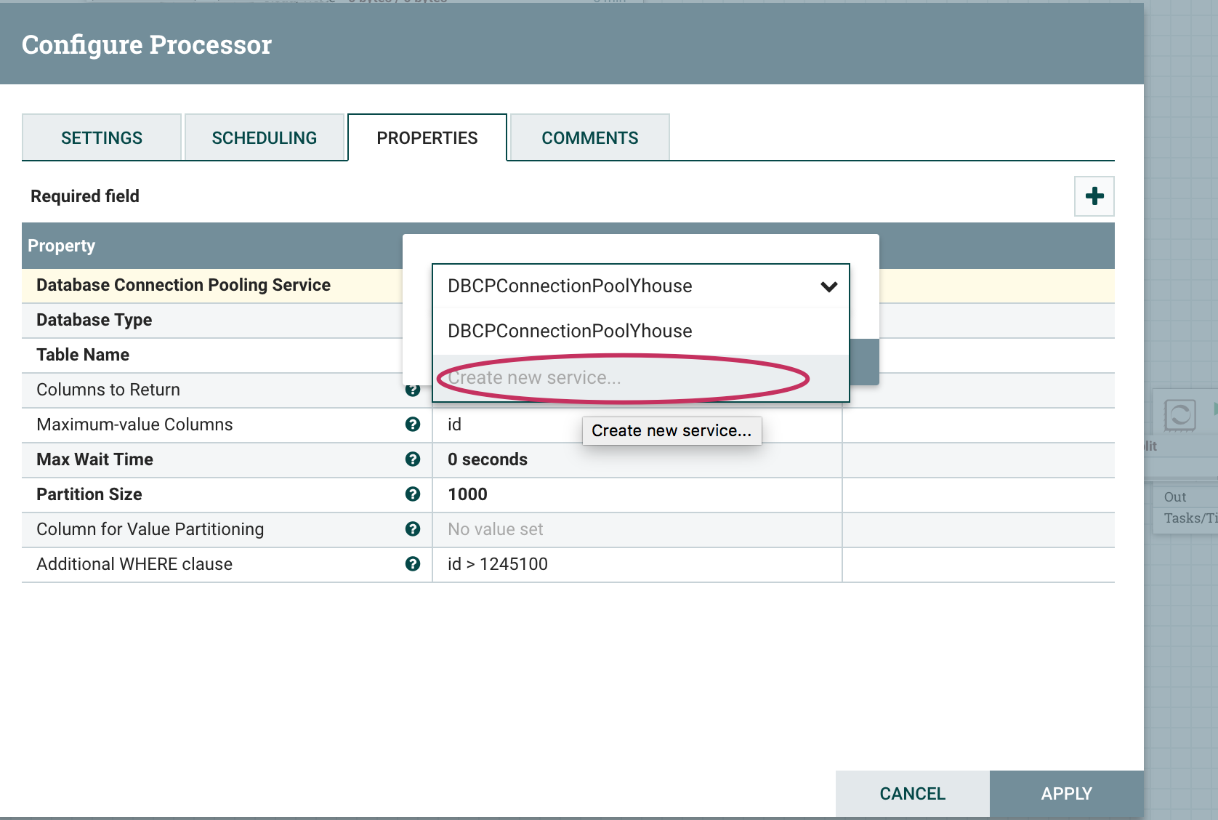
Task: Open help for Partition Size
Action: [413, 494]
